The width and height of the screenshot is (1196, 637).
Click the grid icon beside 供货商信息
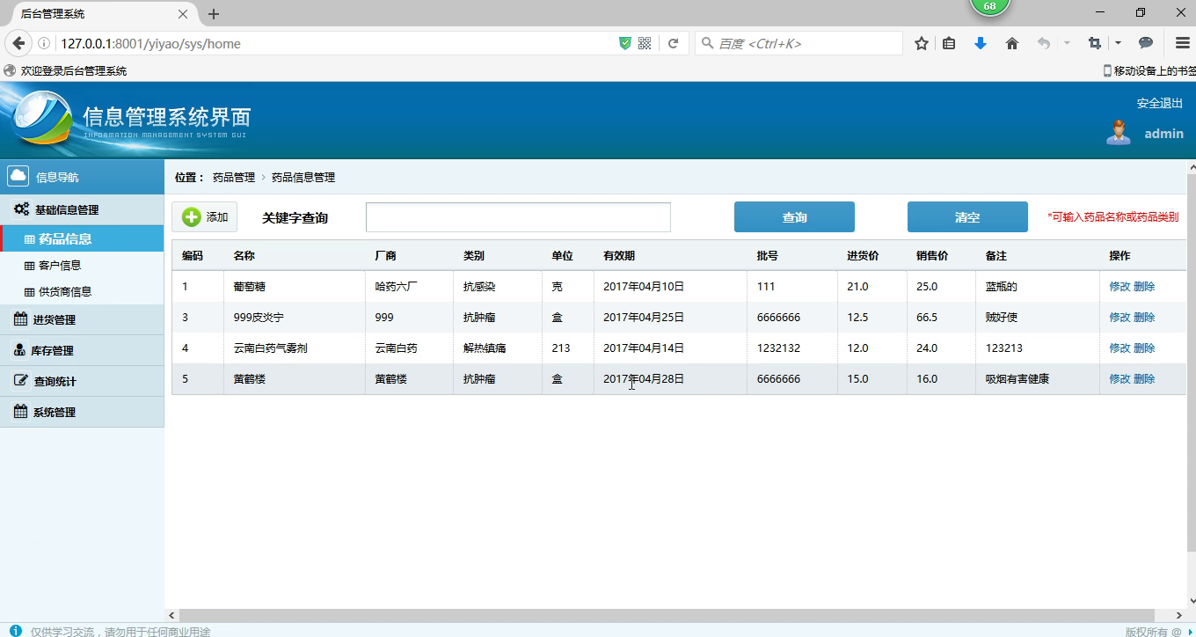click(x=30, y=292)
